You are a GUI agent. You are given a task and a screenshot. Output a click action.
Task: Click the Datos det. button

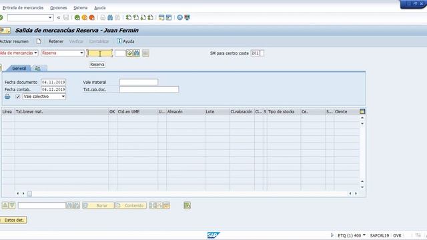pyautogui.click(x=13, y=220)
